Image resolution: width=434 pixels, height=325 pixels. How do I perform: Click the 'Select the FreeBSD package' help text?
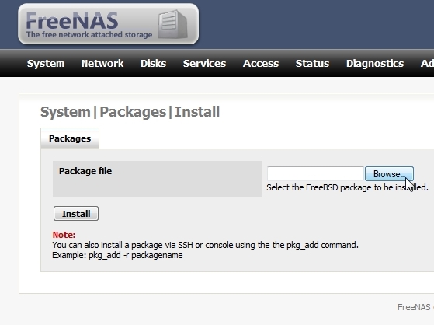pos(347,187)
